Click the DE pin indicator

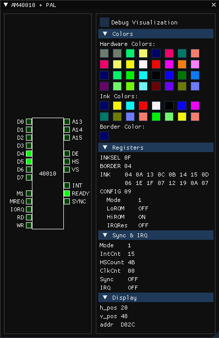67,154
